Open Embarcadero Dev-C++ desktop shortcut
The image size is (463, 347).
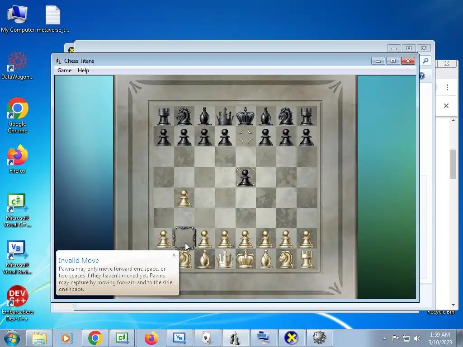pyautogui.click(x=18, y=303)
